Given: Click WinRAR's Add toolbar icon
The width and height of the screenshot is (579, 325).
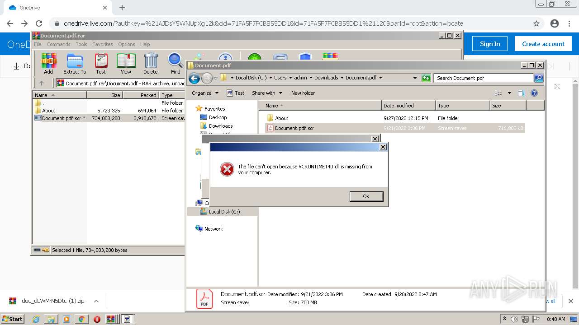Looking at the screenshot, I should click(48, 64).
